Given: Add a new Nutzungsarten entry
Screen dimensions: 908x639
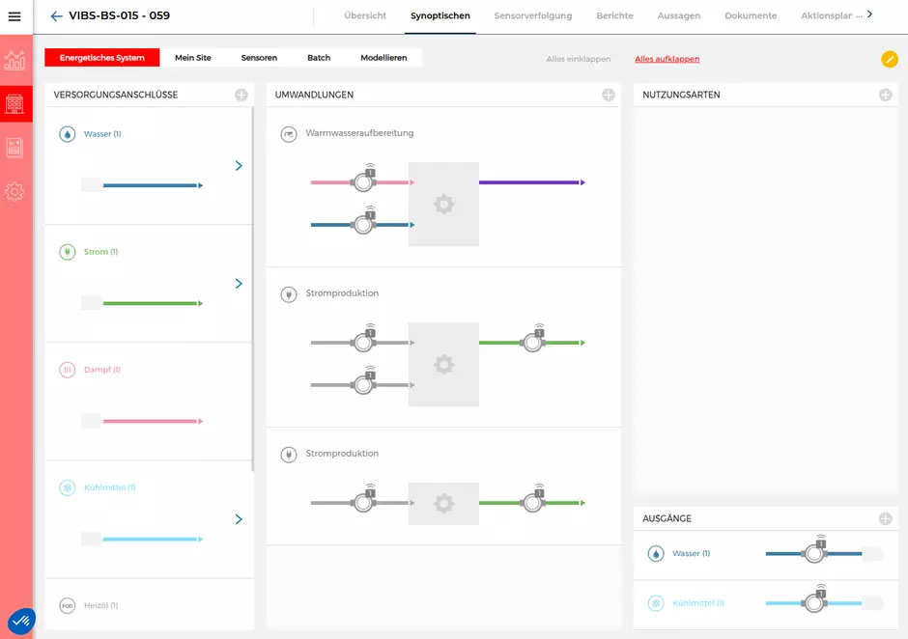Looking at the screenshot, I should (x=885, y=95).
